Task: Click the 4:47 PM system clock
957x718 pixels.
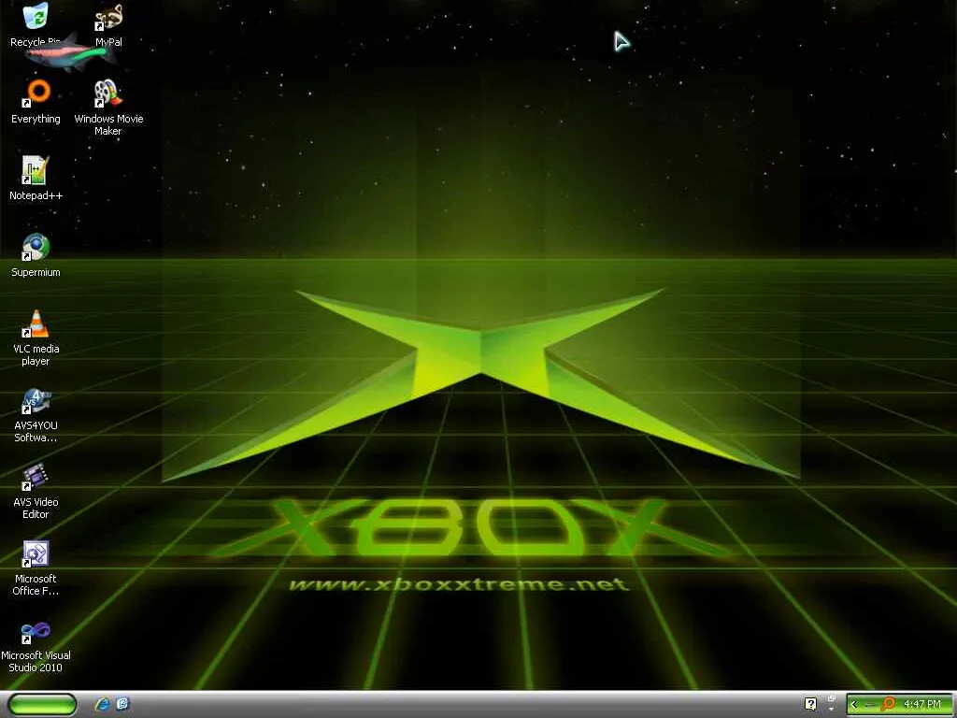Action: [922, 705]
